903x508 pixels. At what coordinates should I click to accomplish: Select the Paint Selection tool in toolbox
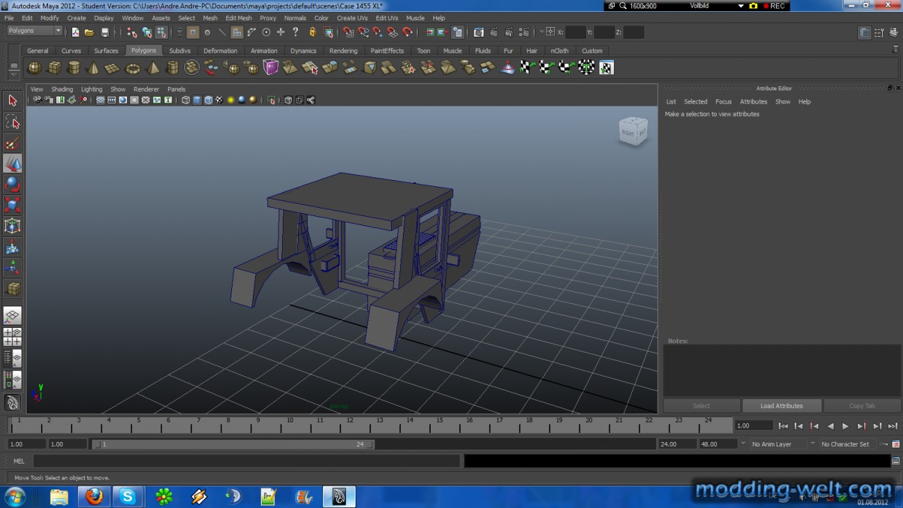point(13,142)
